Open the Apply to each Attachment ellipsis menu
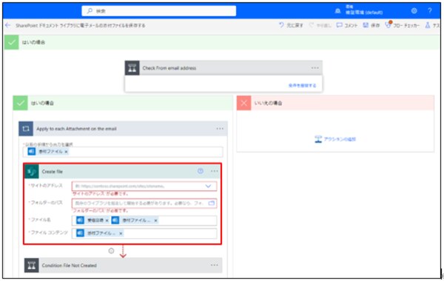Screen dimensions: 444x281 [220, 129]
